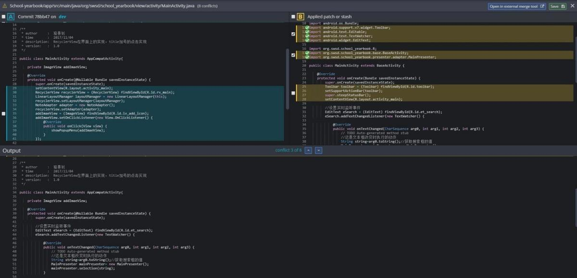Select the Applied patch or stash header
Viewport: 577px width, 278px height.
[329, 16]
